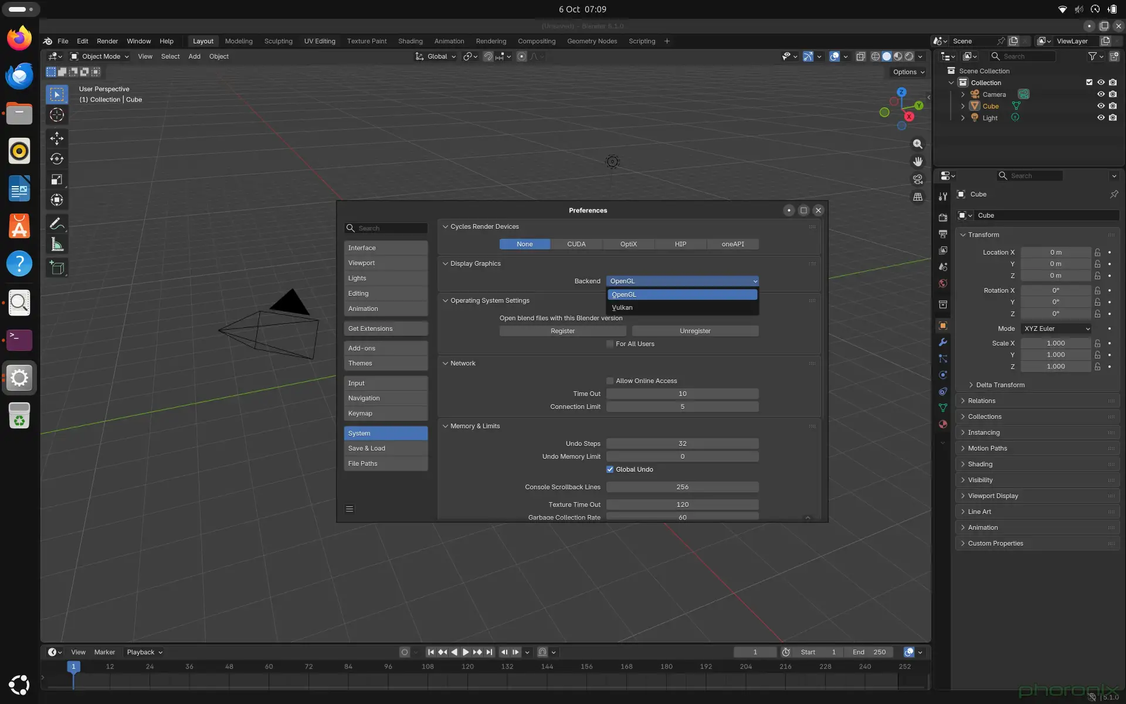Hide Cube using its eye icon
Viewport: 1126px width, 704px height.
coord(1101,106)
